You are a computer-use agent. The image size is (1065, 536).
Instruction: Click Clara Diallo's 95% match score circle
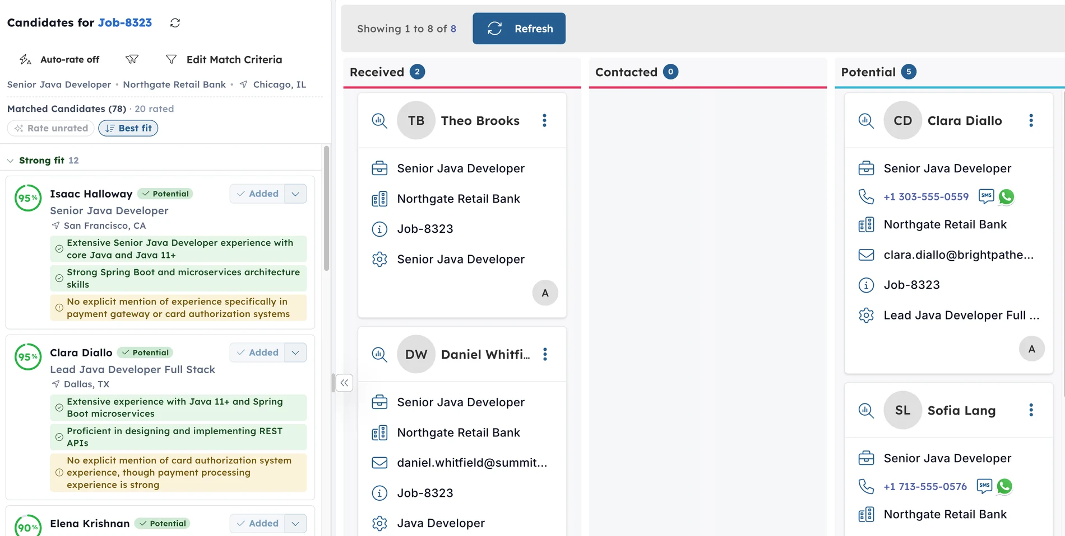pos(28,357)
